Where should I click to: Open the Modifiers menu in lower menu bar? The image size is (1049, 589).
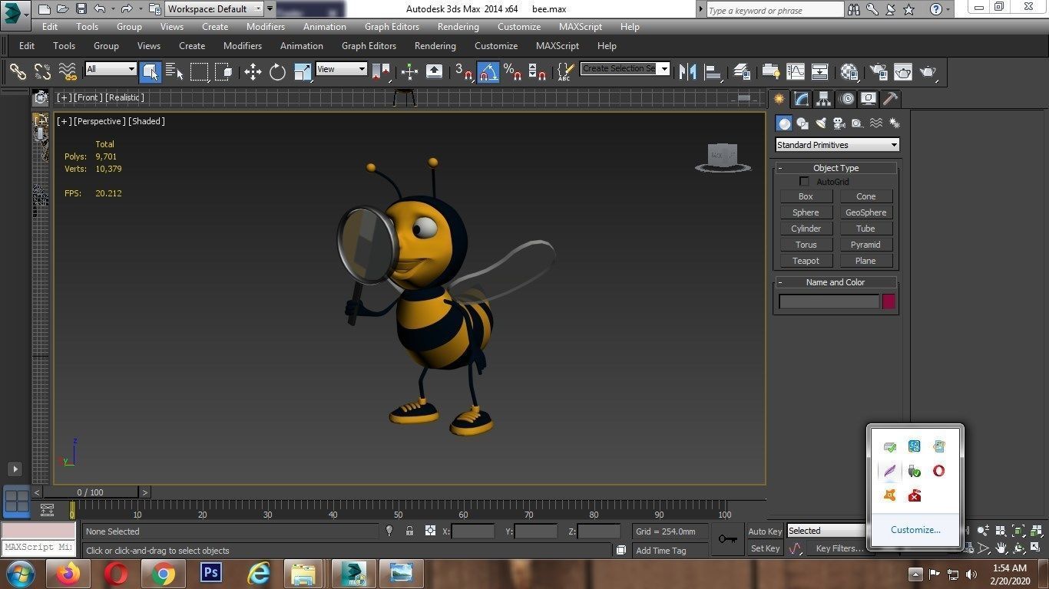(242, 46)
